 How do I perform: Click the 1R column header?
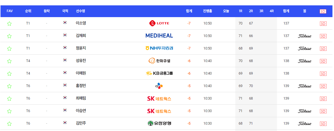[240, 11]
